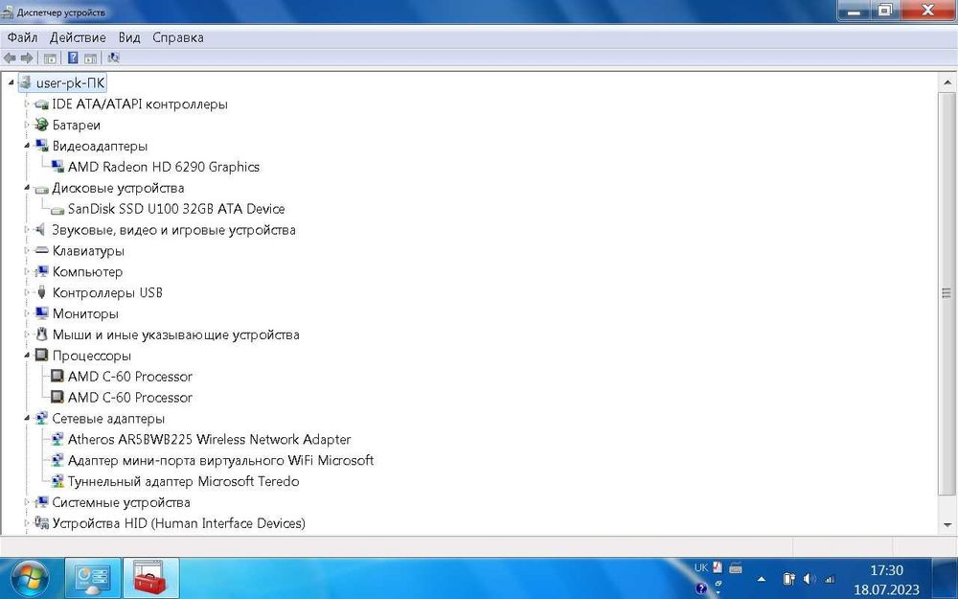Click the scrollbar down arrow
Image resolution: width=958 pixels, height=599 pixels.
[x=947, y=524]
